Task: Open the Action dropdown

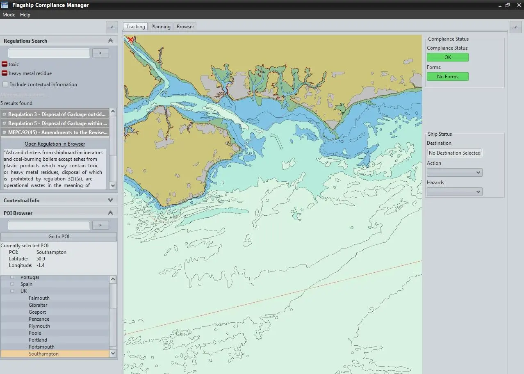Action: (454, 173)
